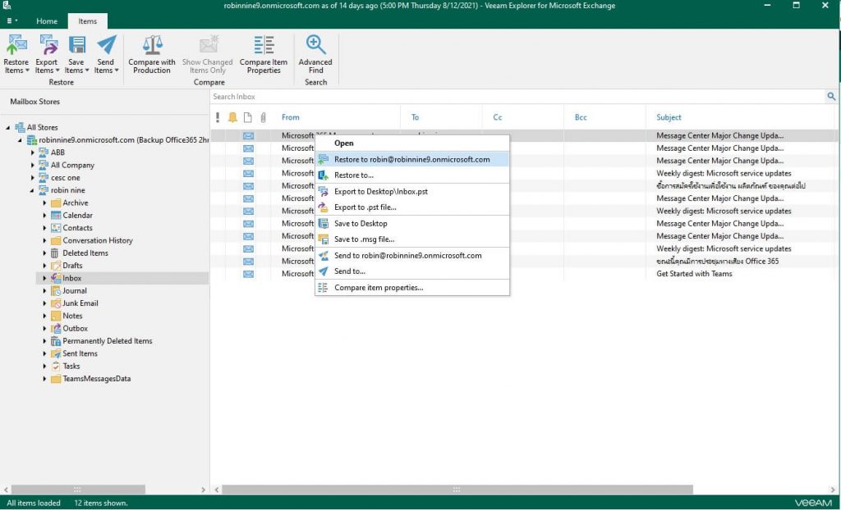Select the ABB mailbox label
Viewport: 841px width, 510px height.
(x=57, y=153)
